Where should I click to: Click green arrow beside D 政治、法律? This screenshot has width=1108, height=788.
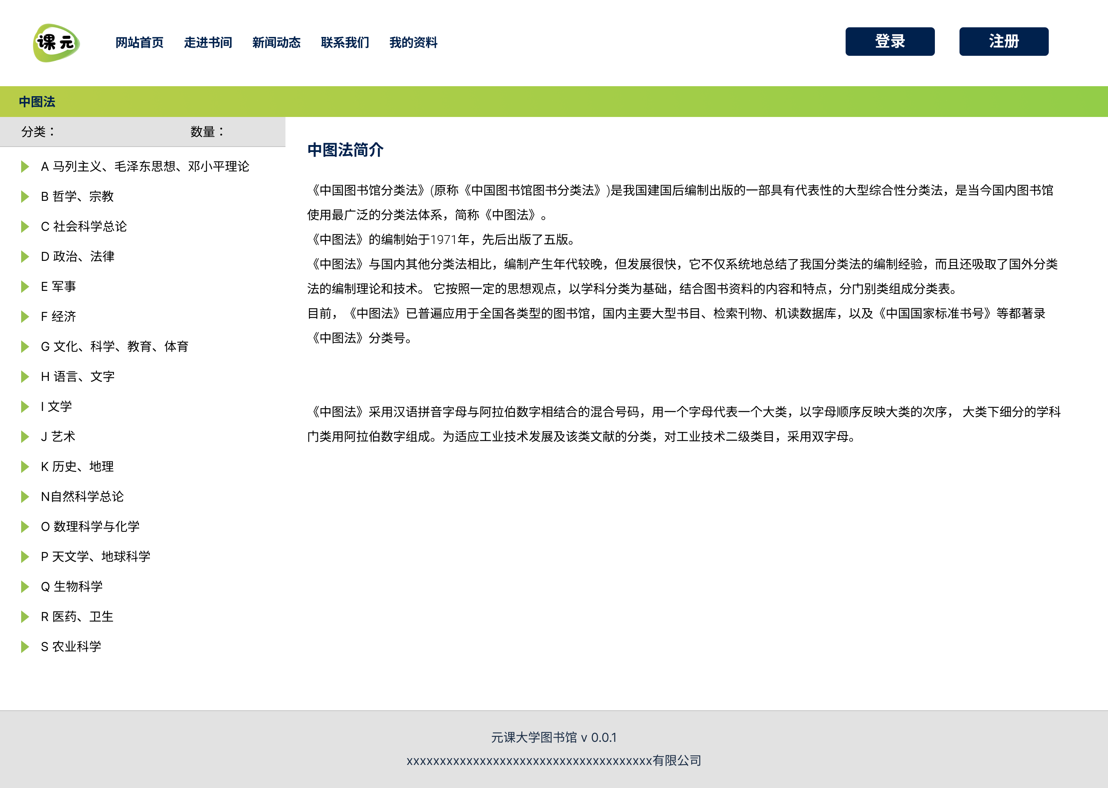point(25,257)
